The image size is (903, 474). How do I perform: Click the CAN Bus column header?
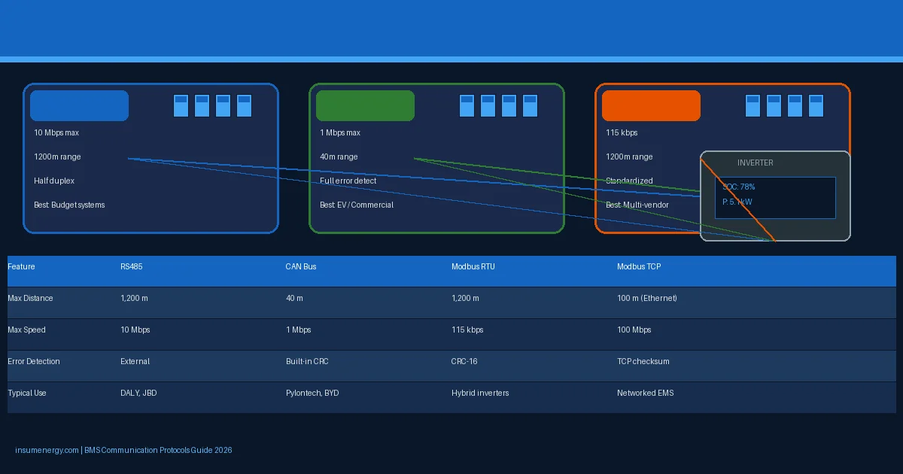(x=301, y=266)
